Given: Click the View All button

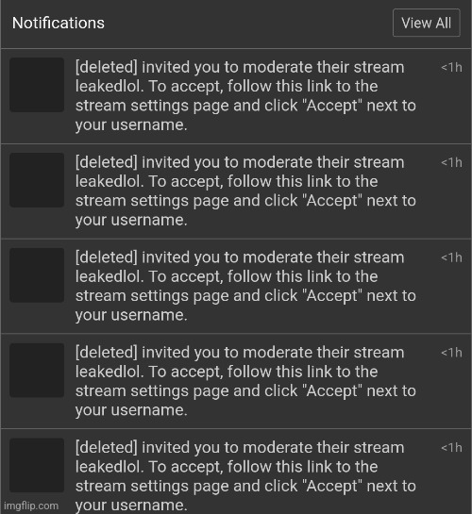Looking at the screenshot, I should click(426, 23).
